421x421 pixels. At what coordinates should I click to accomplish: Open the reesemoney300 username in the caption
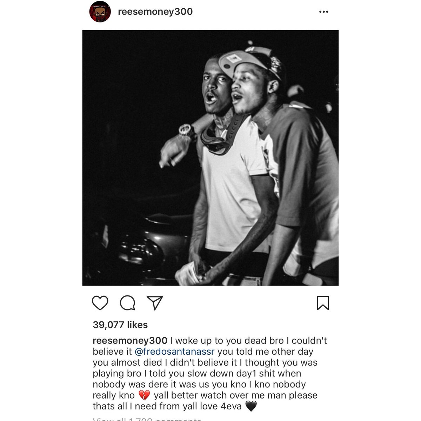click(x=130, y=341)
